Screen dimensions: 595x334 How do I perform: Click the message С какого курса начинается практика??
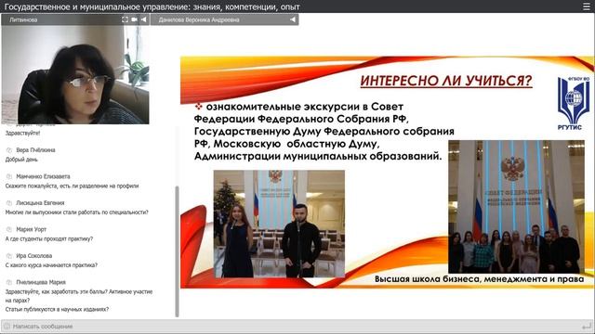pos(51,266)
